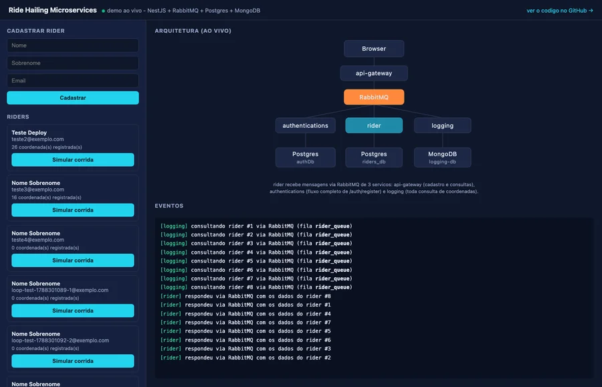Click the teste2@exemplo.com email text

pyautogui.click(x=37, y=139)
